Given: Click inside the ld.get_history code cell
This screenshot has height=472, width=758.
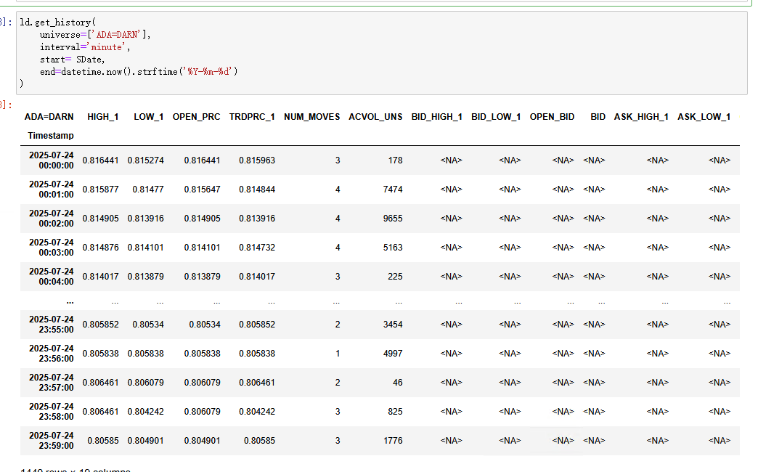Looking at the screenshot, I should pyautogui.click(x=382, y=53).
